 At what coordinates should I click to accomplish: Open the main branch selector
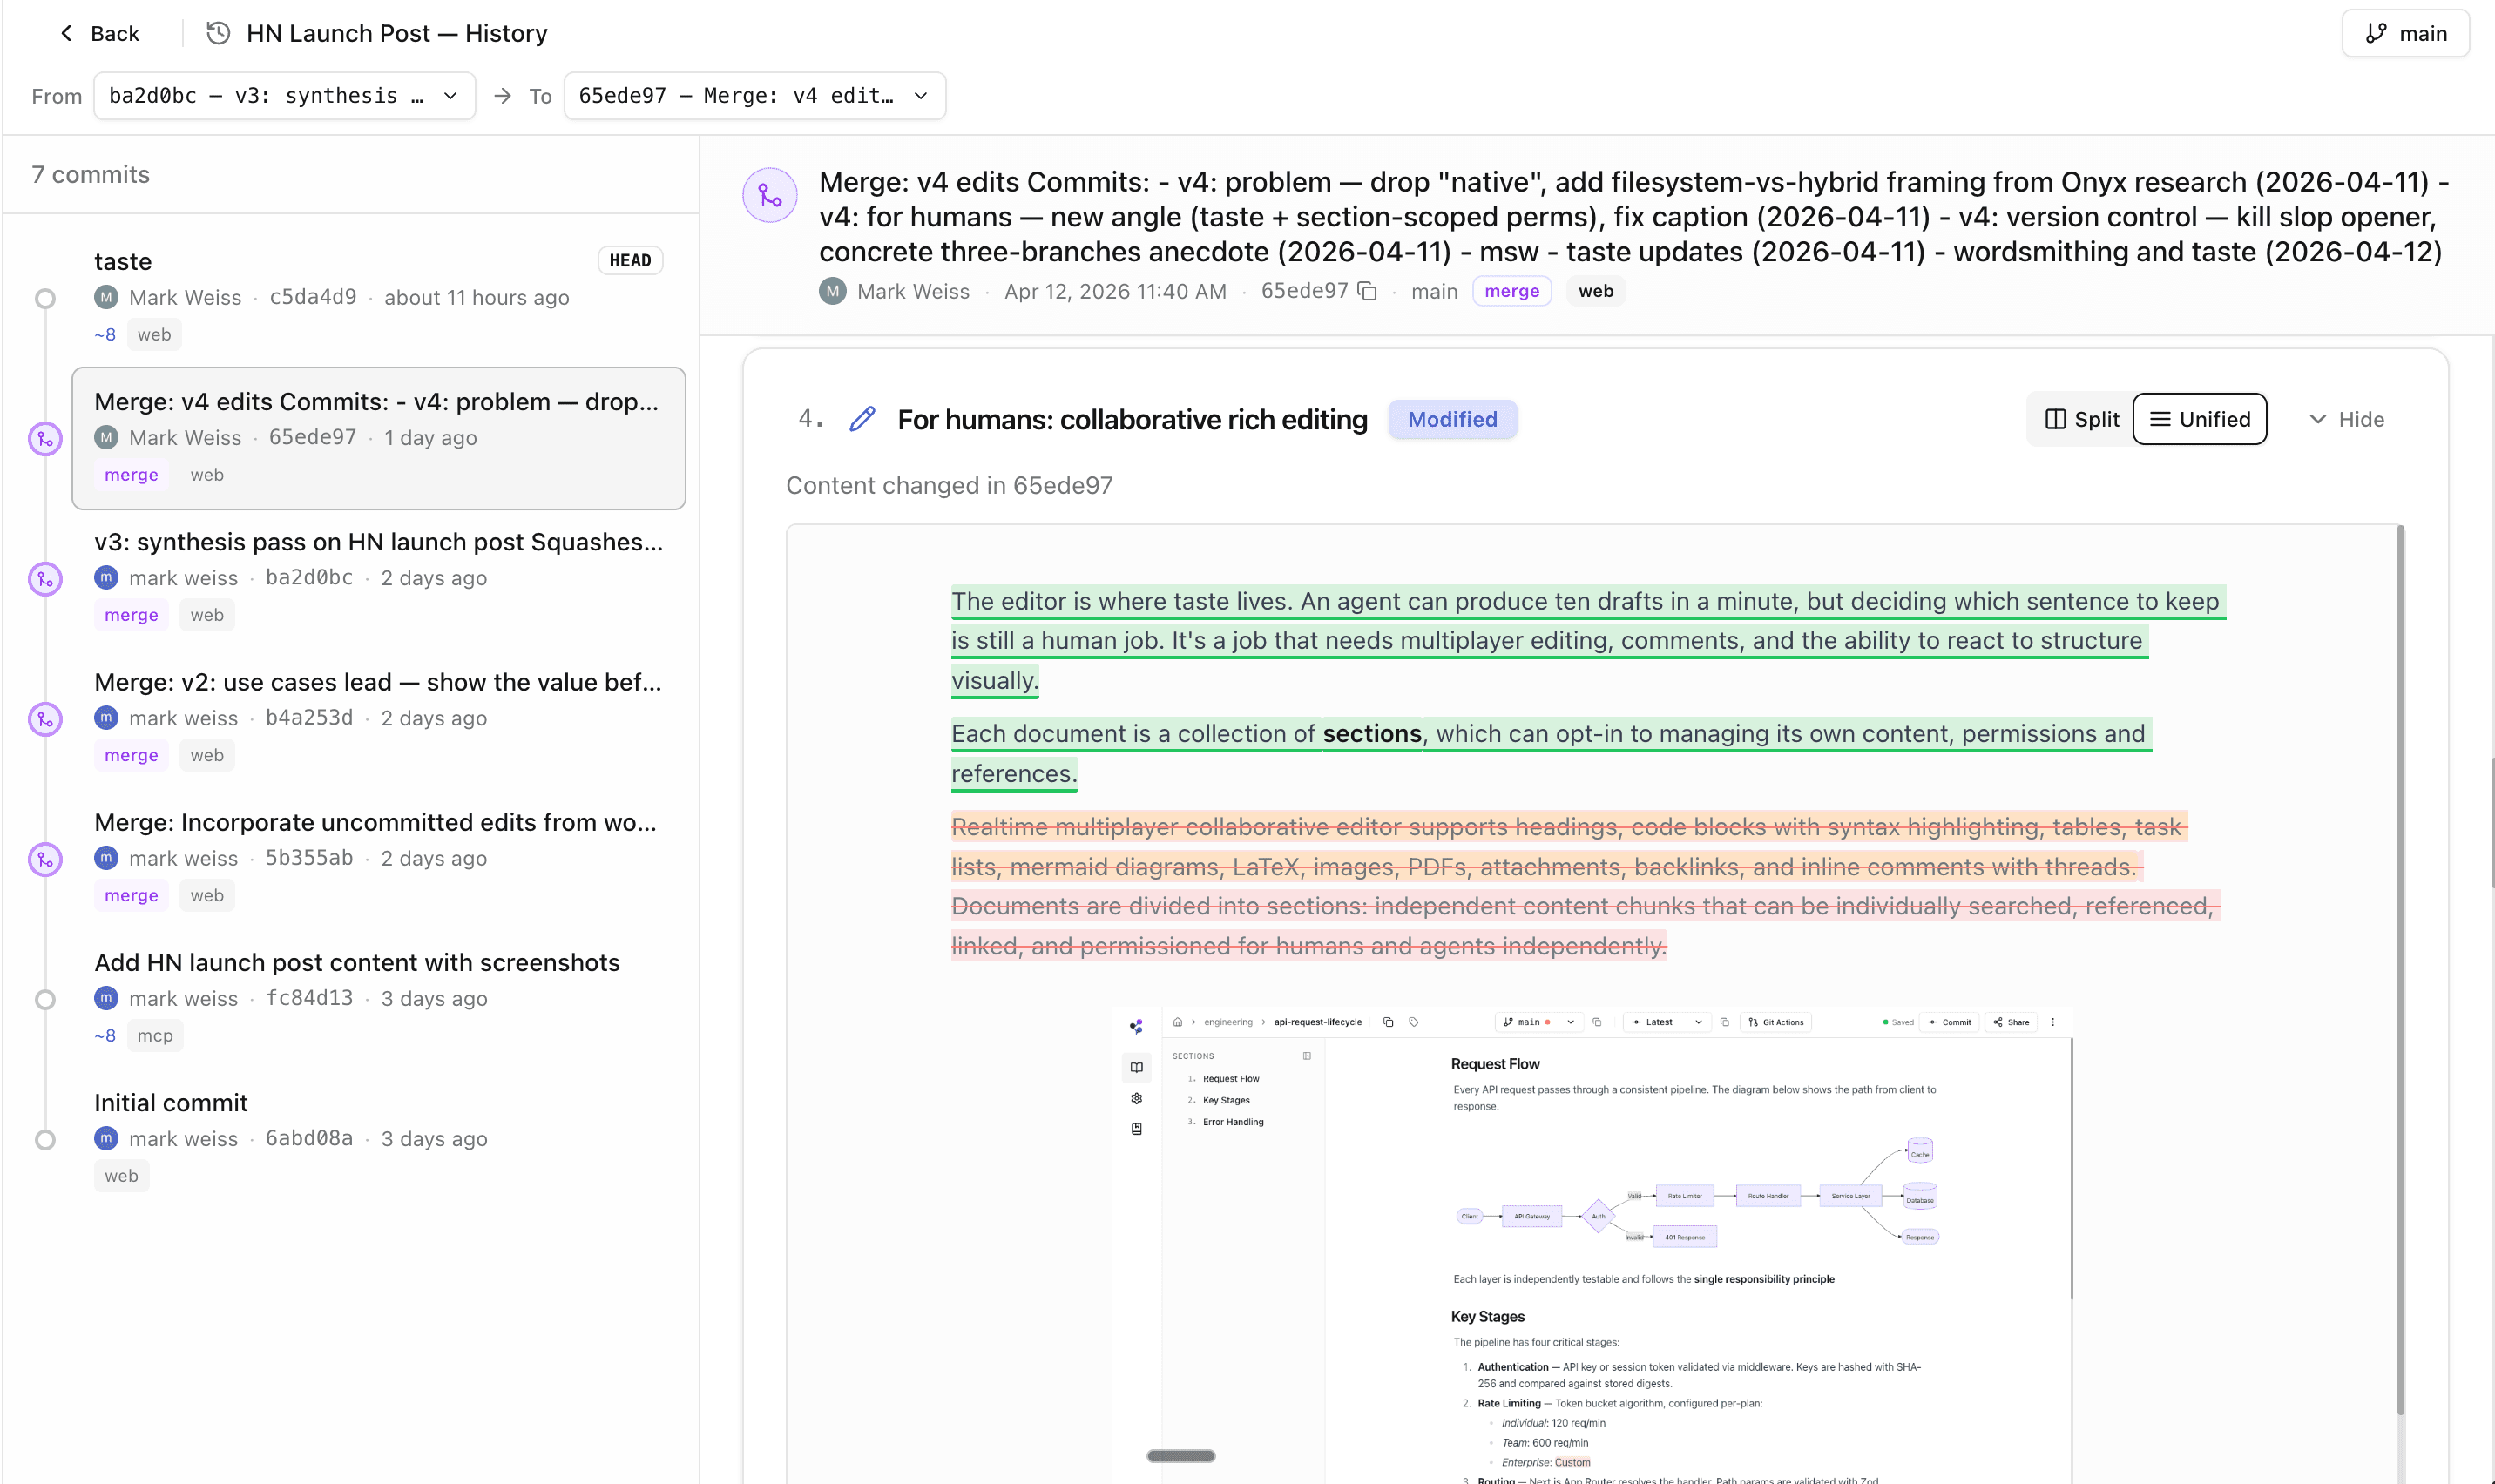click(x=2405, y=32)
